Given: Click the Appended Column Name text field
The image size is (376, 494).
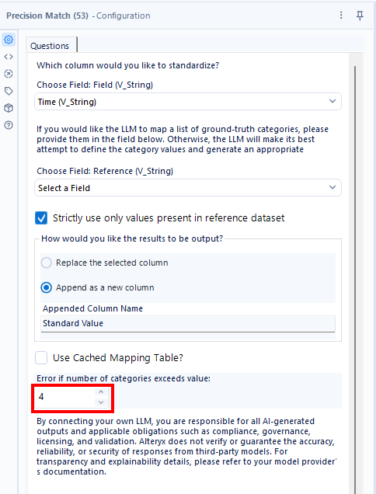Looking at the screenshot, I should [188, 324].
